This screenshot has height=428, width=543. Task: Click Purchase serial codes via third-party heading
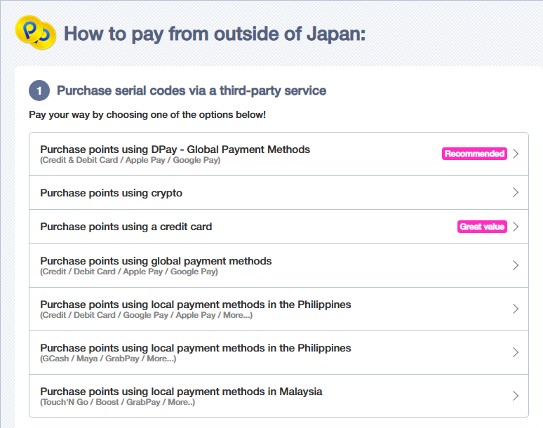pyautogui.click(x=192, y=91)
